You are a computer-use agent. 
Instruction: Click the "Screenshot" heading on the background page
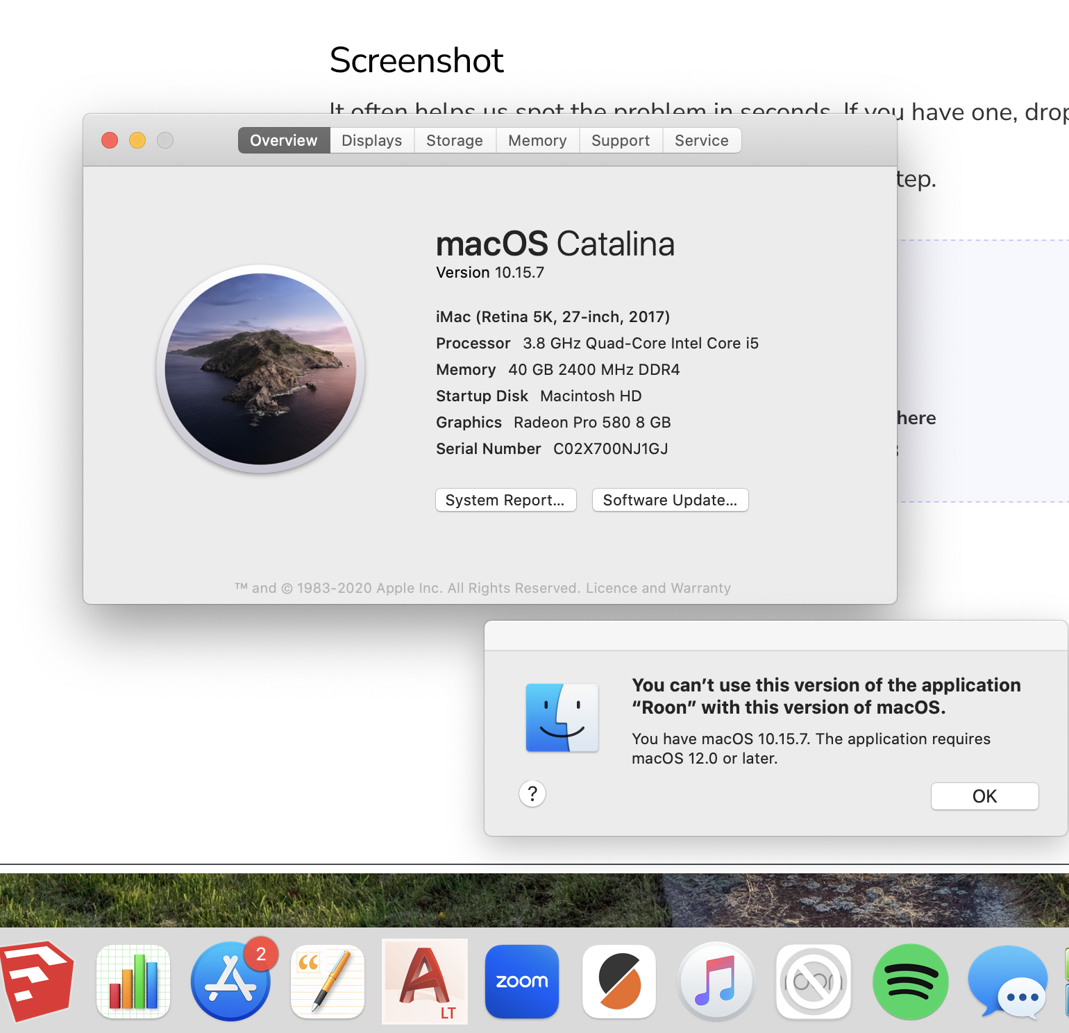(416, 60)
